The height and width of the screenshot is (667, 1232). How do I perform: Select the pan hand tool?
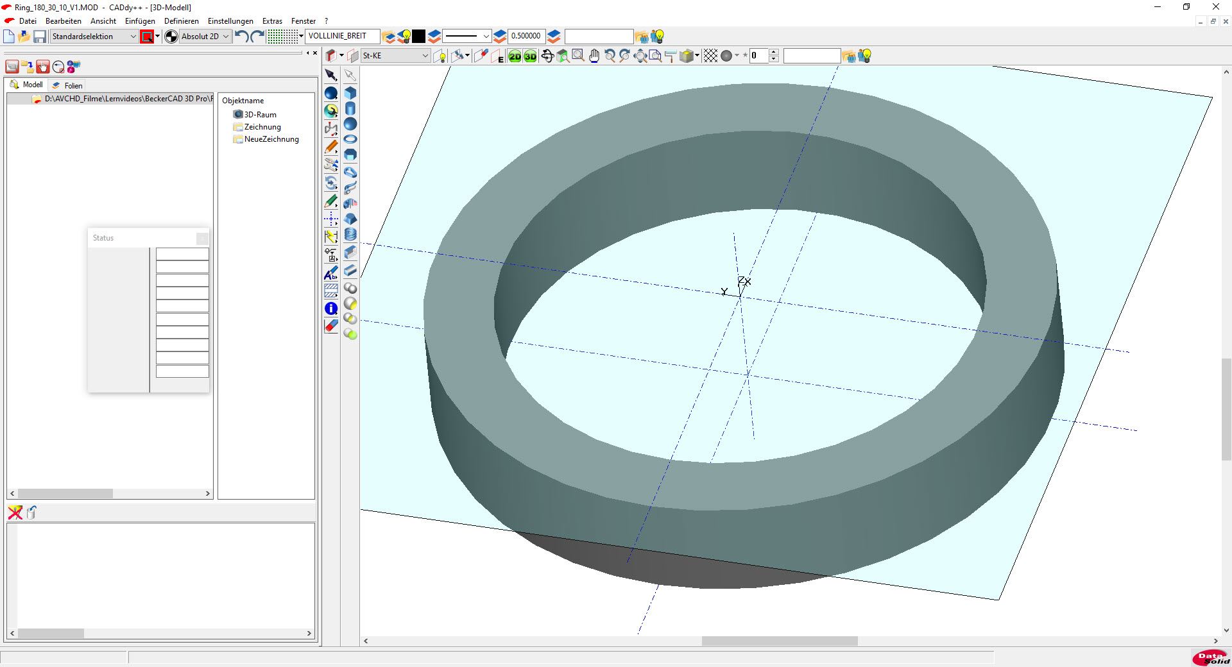coord(594,56)
